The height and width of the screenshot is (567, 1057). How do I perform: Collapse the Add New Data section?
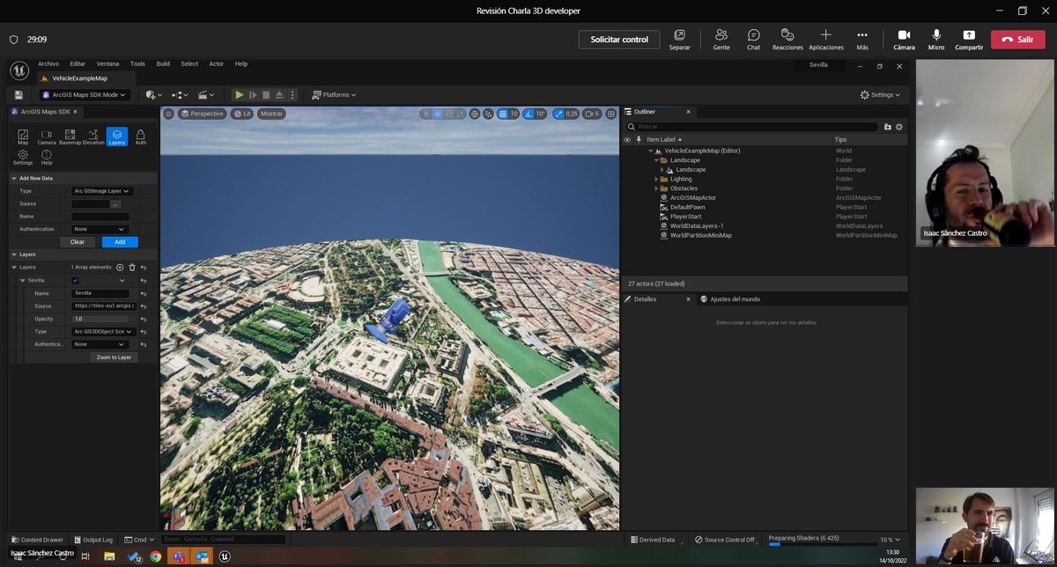point(14,178)
